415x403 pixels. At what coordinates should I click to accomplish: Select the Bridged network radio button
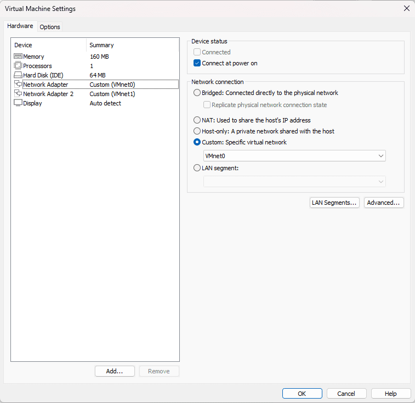point(197,93)
